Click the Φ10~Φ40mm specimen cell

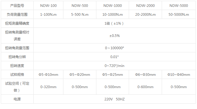point(179,75)
